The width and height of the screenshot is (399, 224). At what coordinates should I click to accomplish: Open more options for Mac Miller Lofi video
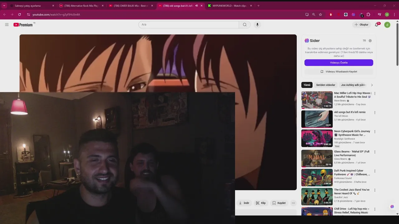click(375, 93)
